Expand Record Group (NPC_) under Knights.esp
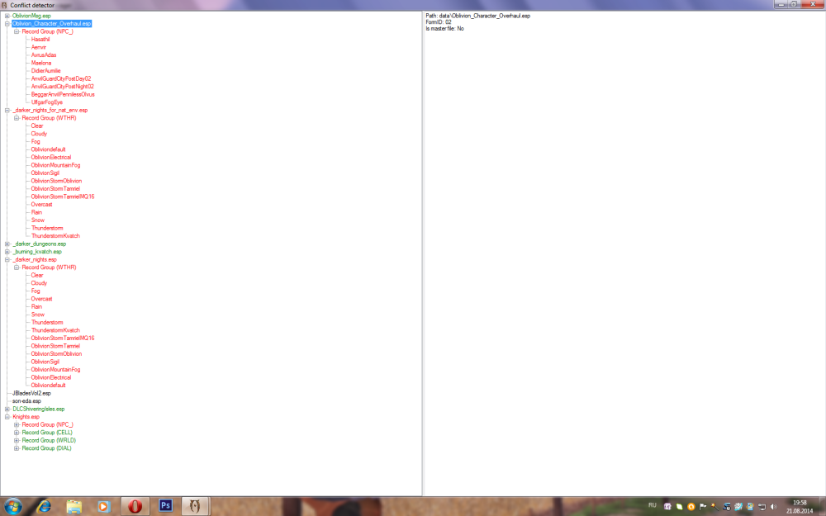Screen dimensions: 826x516 click(17, 424)
